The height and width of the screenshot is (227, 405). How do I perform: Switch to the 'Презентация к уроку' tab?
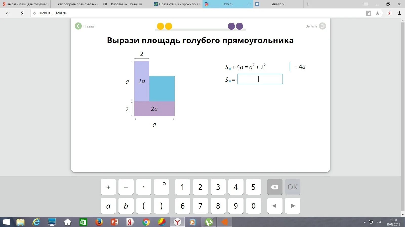(177, 4)
